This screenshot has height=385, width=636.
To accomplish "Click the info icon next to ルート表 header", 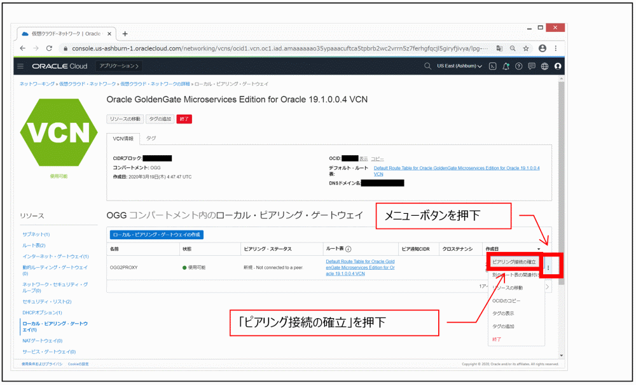I will [x=348, y=249].
